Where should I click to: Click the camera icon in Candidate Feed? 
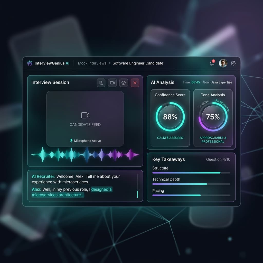click(x=85, y=115)
